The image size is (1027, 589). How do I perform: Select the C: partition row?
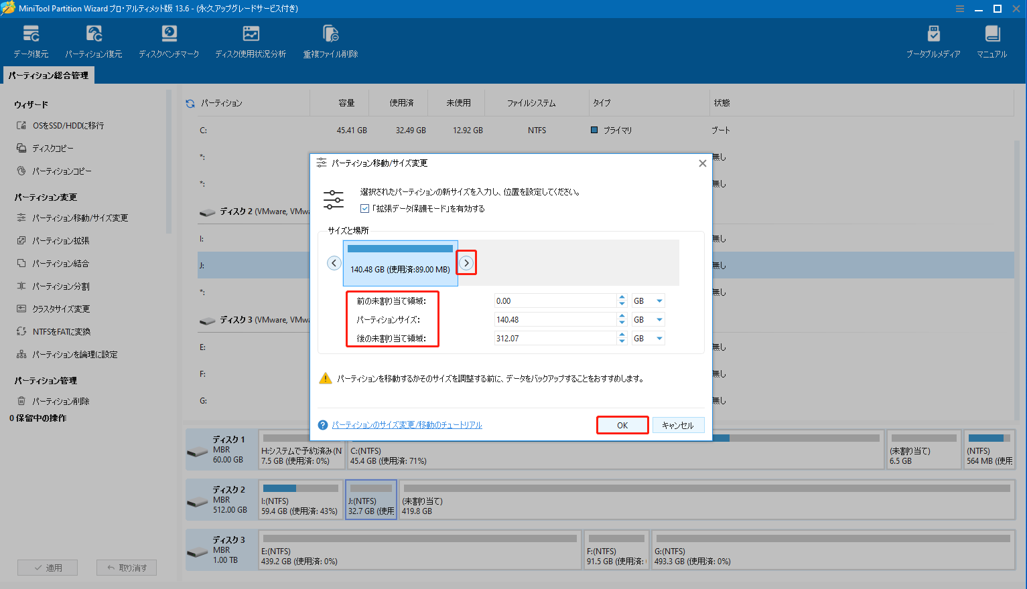point(606,131)
